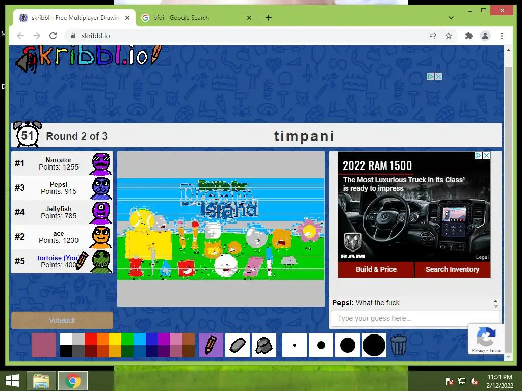Click the drawing canvas
522x391 pixels.
click(x=221, y=229)
